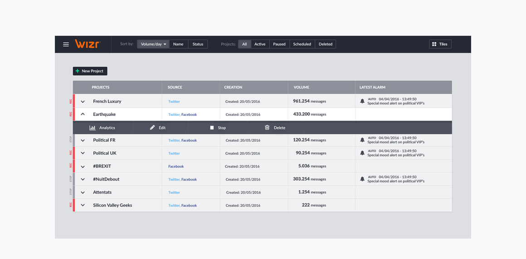
Task: Sort projects by Name
Action: coord(179,44)
